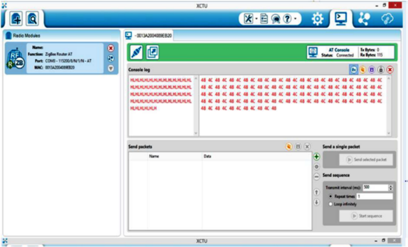
Task: Click the Data column header
Action: point(257,157)
